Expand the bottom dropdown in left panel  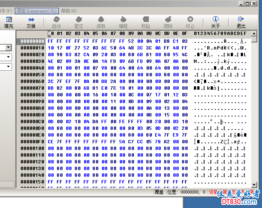click(x=8, y=67)
